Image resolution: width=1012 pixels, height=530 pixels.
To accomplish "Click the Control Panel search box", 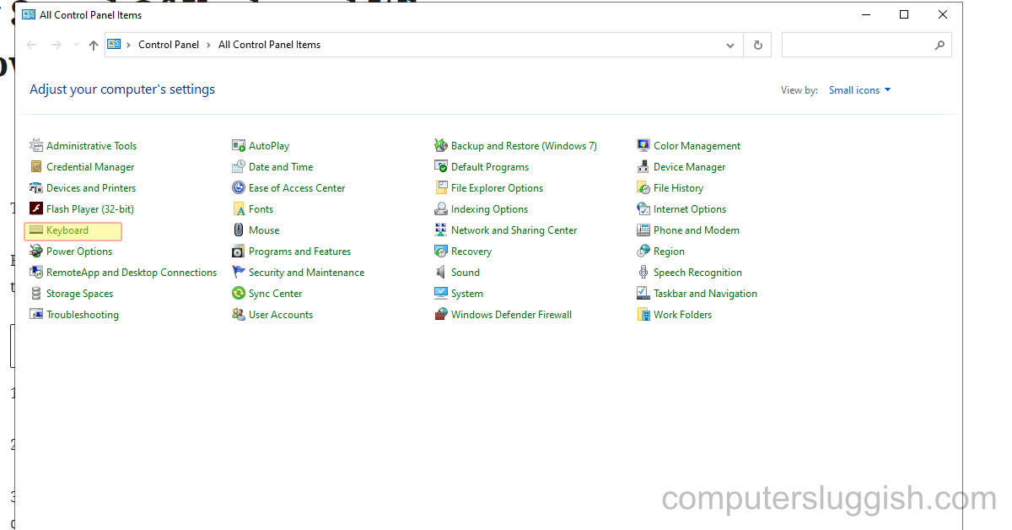I will [x=866, y=46].
